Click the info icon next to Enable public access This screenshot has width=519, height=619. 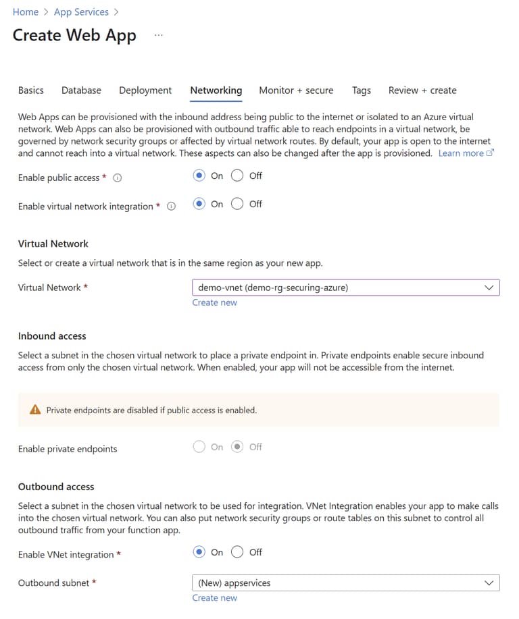click(x=117, y=178)
